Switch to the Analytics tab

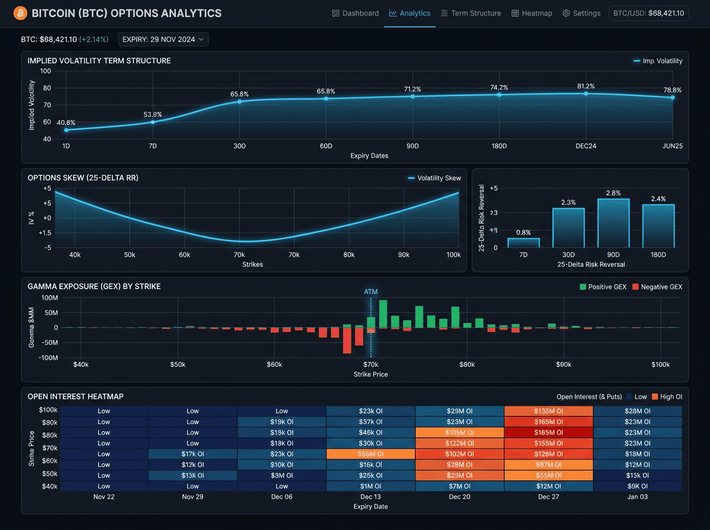[x=409, y=13]
